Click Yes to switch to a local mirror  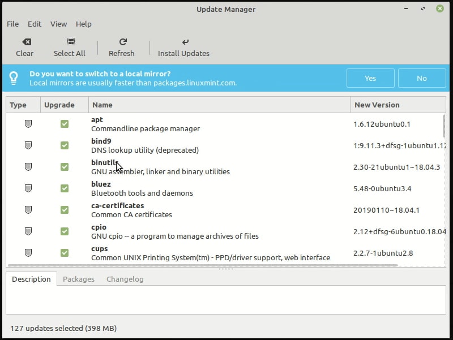pos(370,78)
